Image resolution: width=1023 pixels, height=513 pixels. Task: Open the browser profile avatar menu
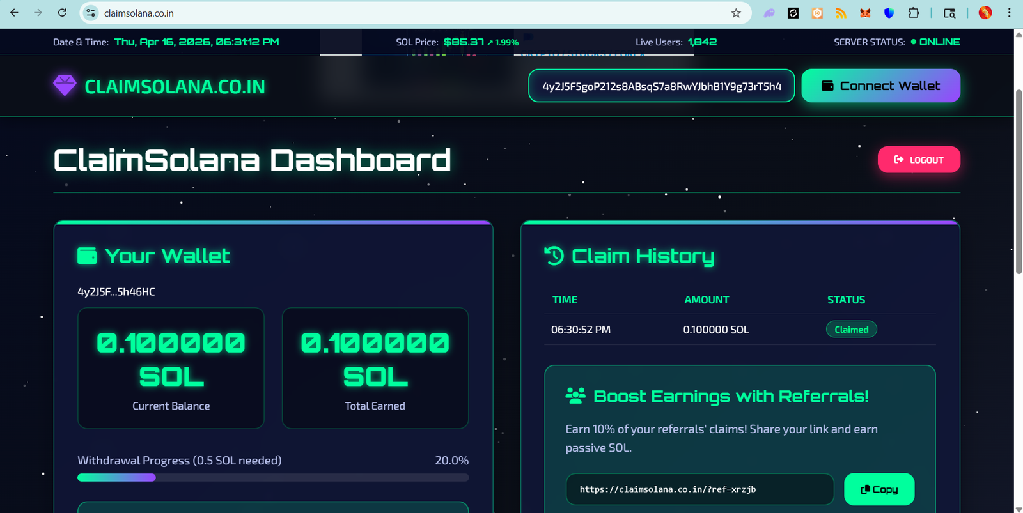(x=985, y=13)
